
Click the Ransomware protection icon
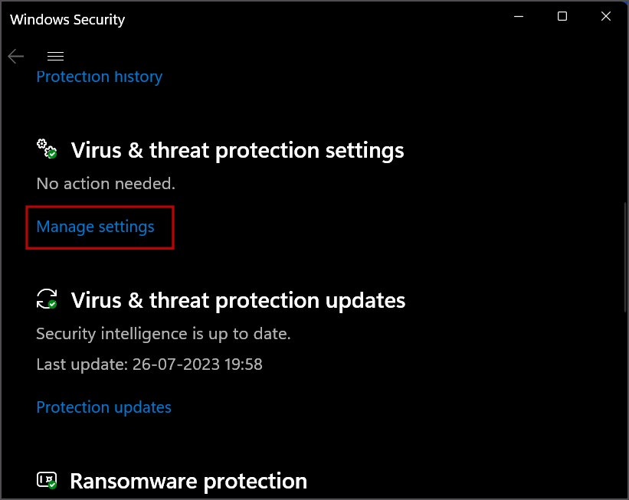47,480
